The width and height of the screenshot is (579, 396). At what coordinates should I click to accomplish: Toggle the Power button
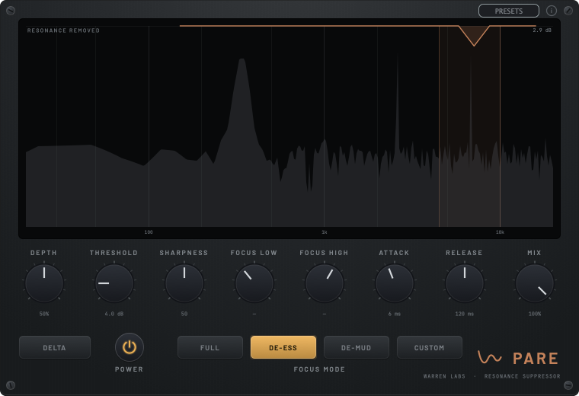[x=130, y=347]
